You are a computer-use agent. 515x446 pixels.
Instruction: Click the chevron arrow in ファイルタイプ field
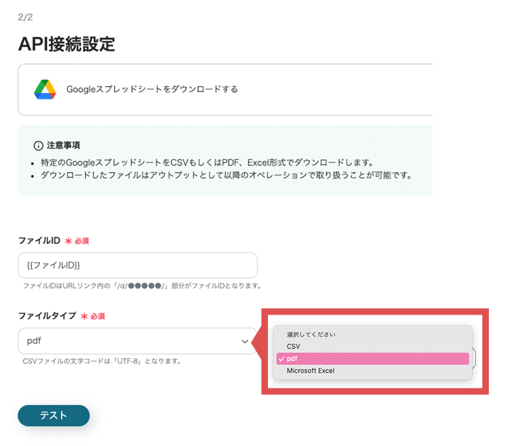click(x=245, y=341)
